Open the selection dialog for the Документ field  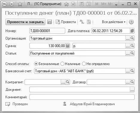132,90
